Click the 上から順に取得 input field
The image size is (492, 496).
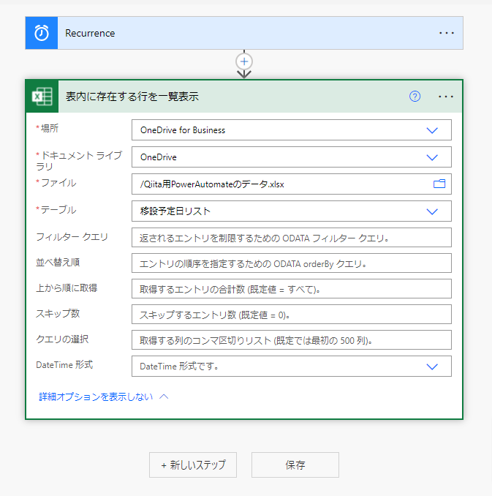tap(292, 289)
